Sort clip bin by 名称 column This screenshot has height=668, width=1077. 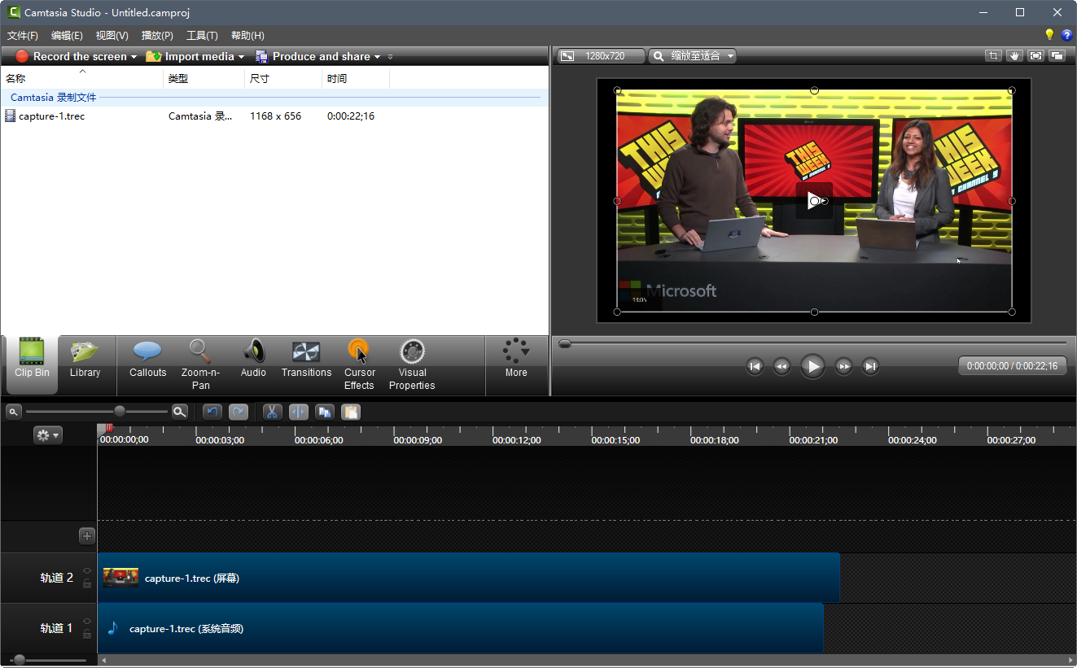[81, 79]
